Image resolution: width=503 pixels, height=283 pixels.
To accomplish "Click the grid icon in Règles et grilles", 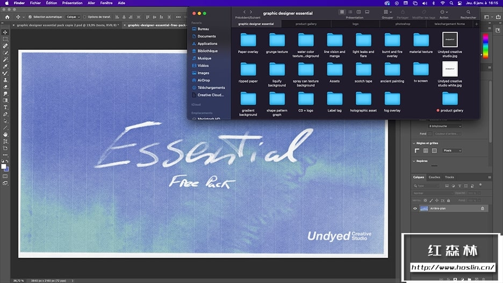I will click(x=426, y=151).
